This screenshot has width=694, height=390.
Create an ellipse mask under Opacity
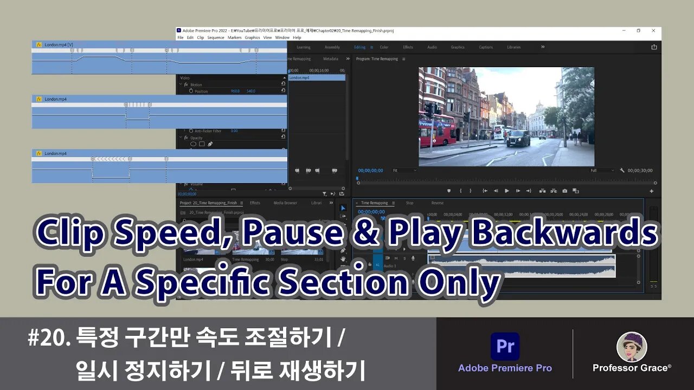(x=193, y=144)
